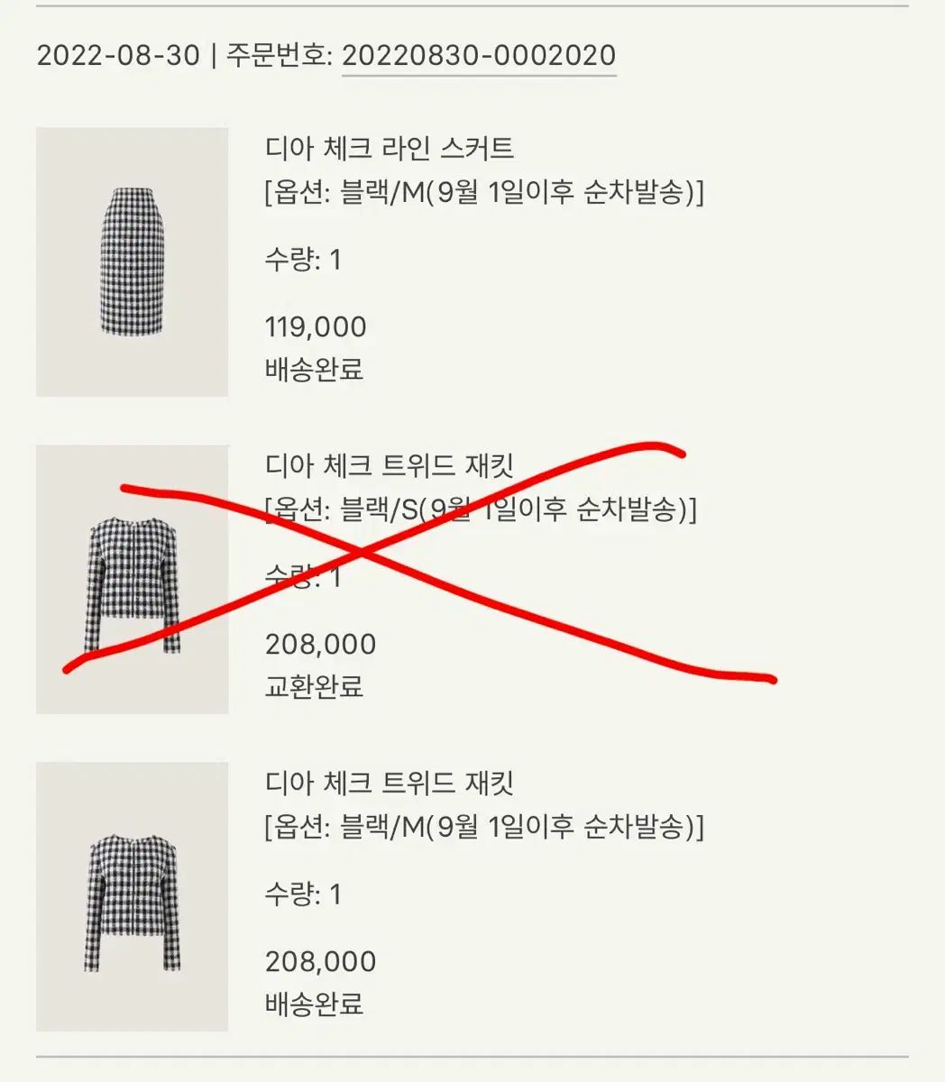Click the 디아 체크 라인 스커트 product title
This screenshot has width=945, height=1082.
(x=390, y=147)
